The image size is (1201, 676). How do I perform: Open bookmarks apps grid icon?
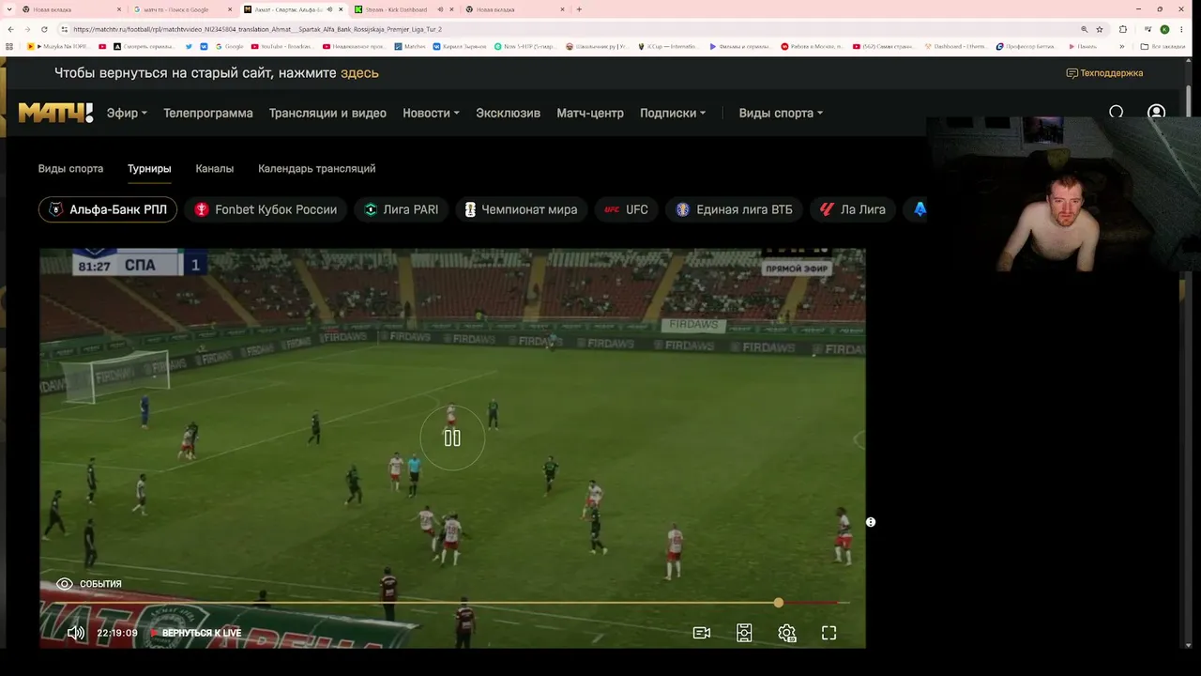[x=10, y=46]
